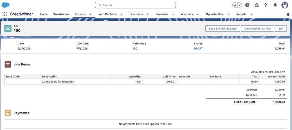Click the Bill number 150 title

point(17,30)
